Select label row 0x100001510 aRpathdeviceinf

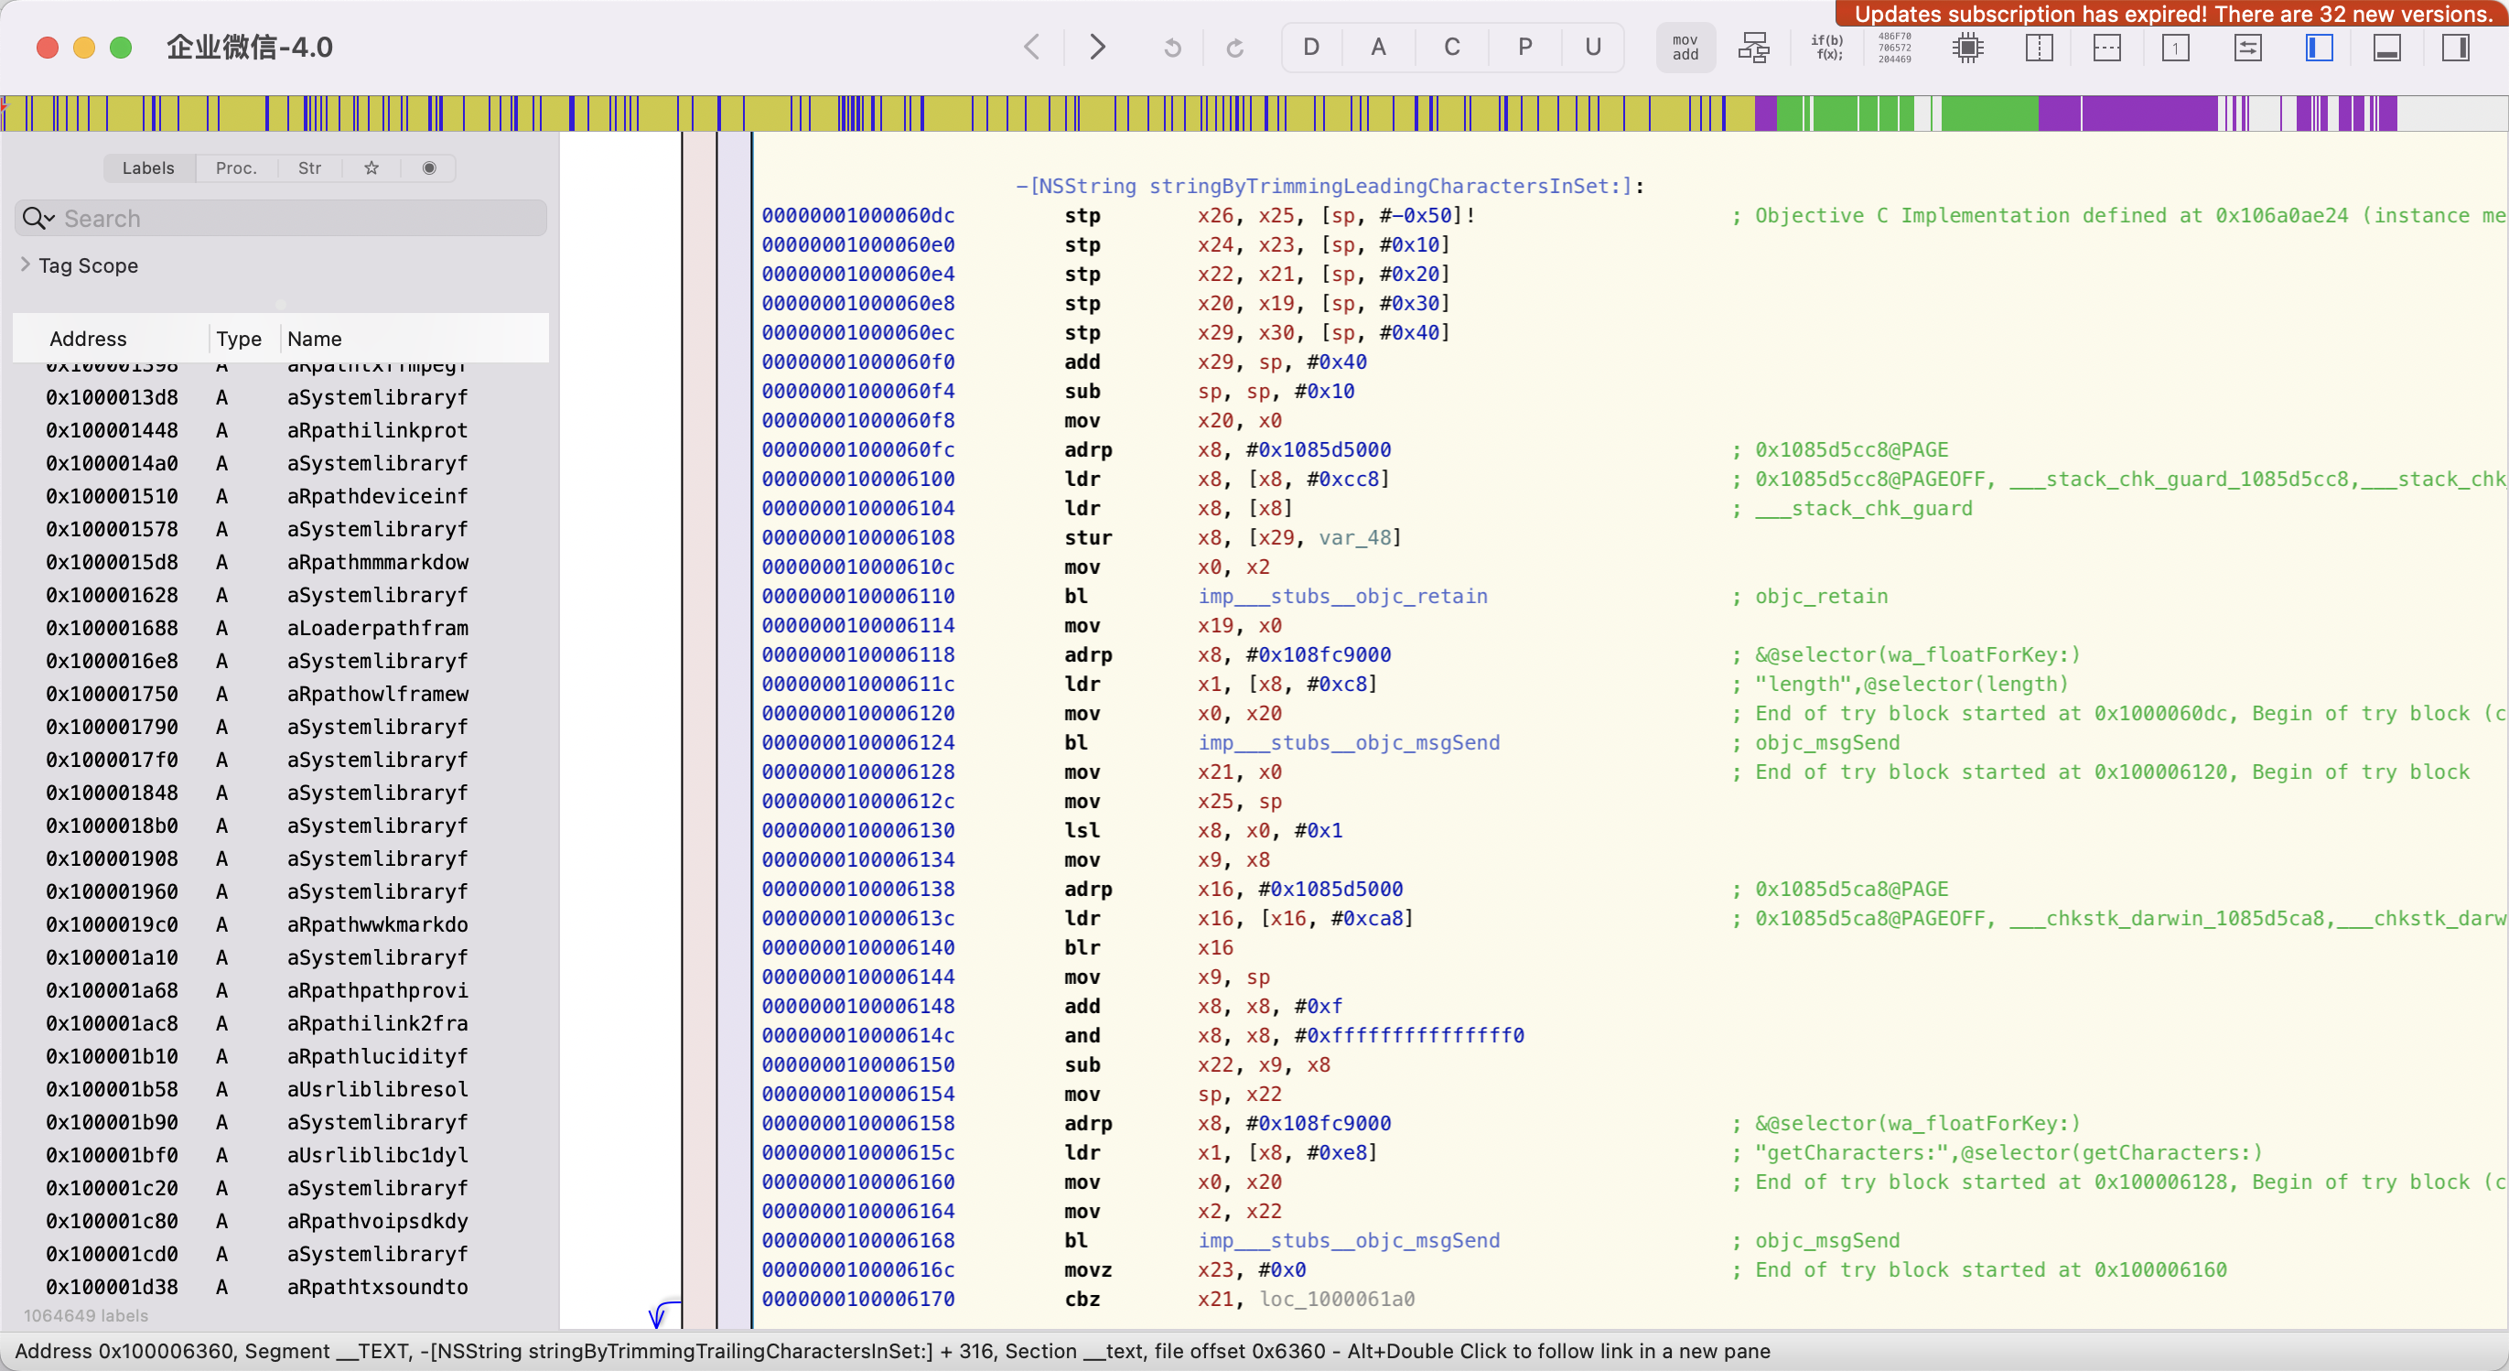click(x=281, y=496)
